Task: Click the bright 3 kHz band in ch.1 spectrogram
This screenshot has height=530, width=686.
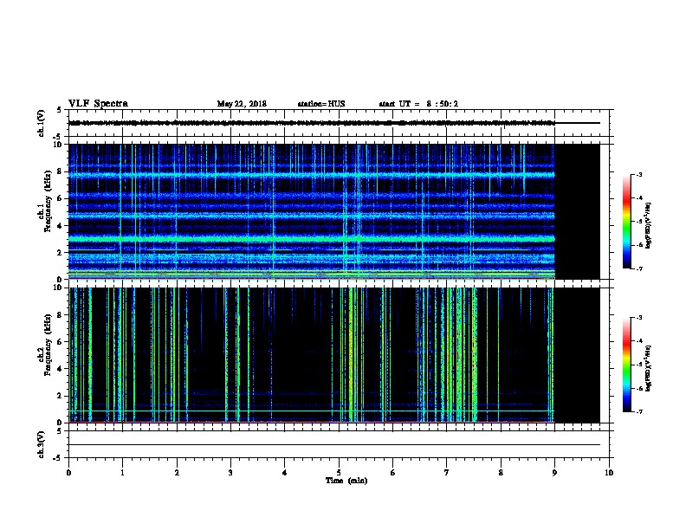Action: (312, 239)
